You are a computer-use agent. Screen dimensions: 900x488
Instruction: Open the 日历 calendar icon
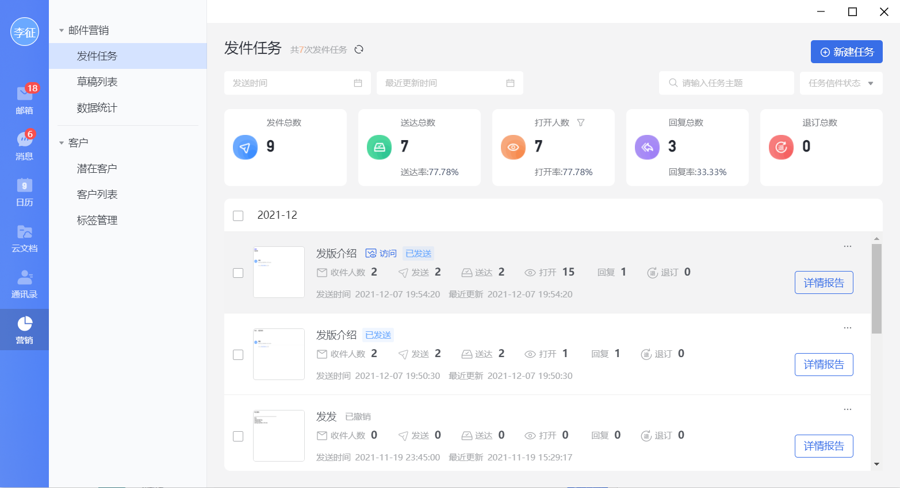[24, 191]
